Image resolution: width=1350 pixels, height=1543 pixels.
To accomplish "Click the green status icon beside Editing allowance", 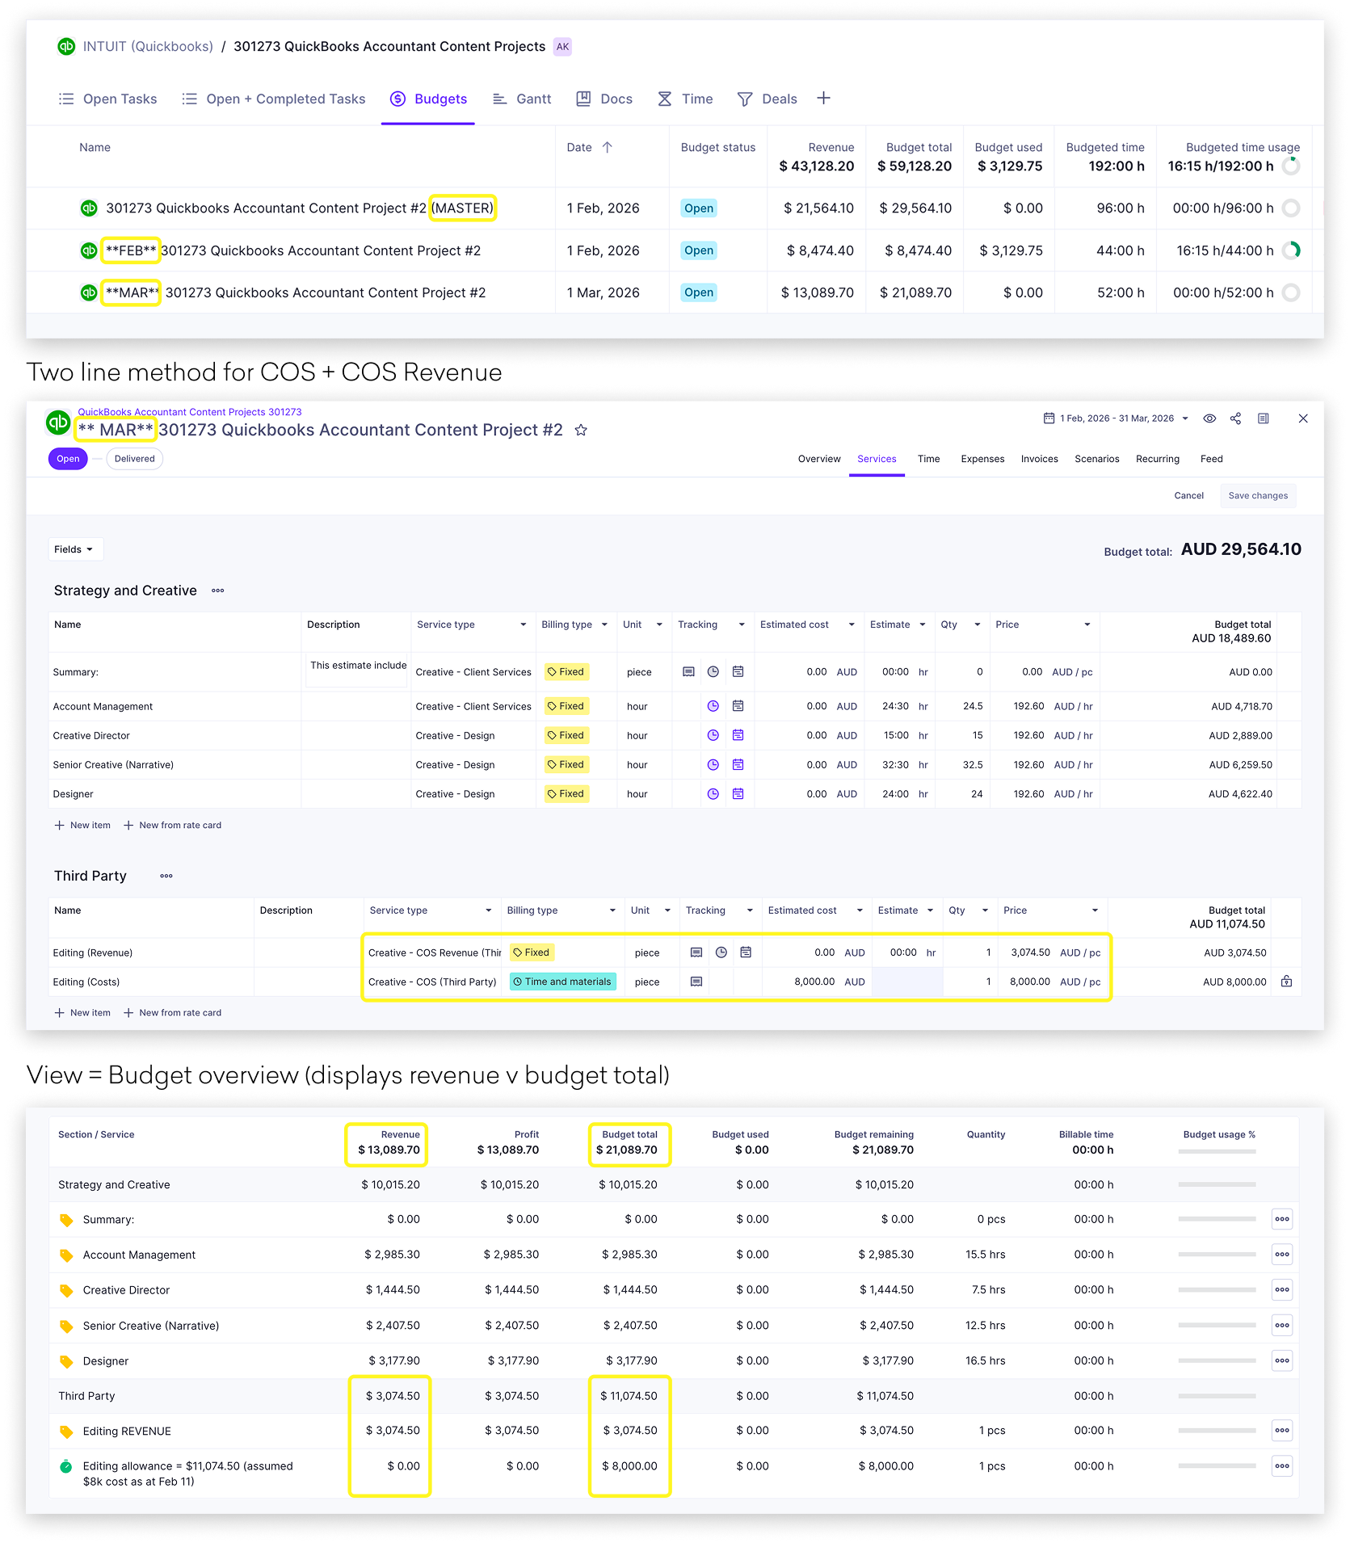I will tap(66, 1467).
